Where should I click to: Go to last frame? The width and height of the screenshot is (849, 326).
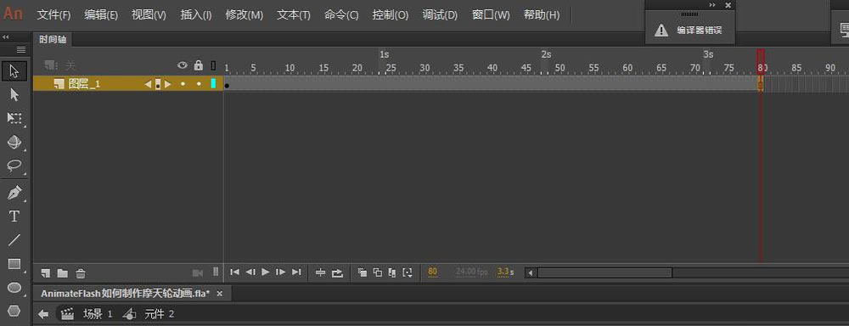coord(296,272)
